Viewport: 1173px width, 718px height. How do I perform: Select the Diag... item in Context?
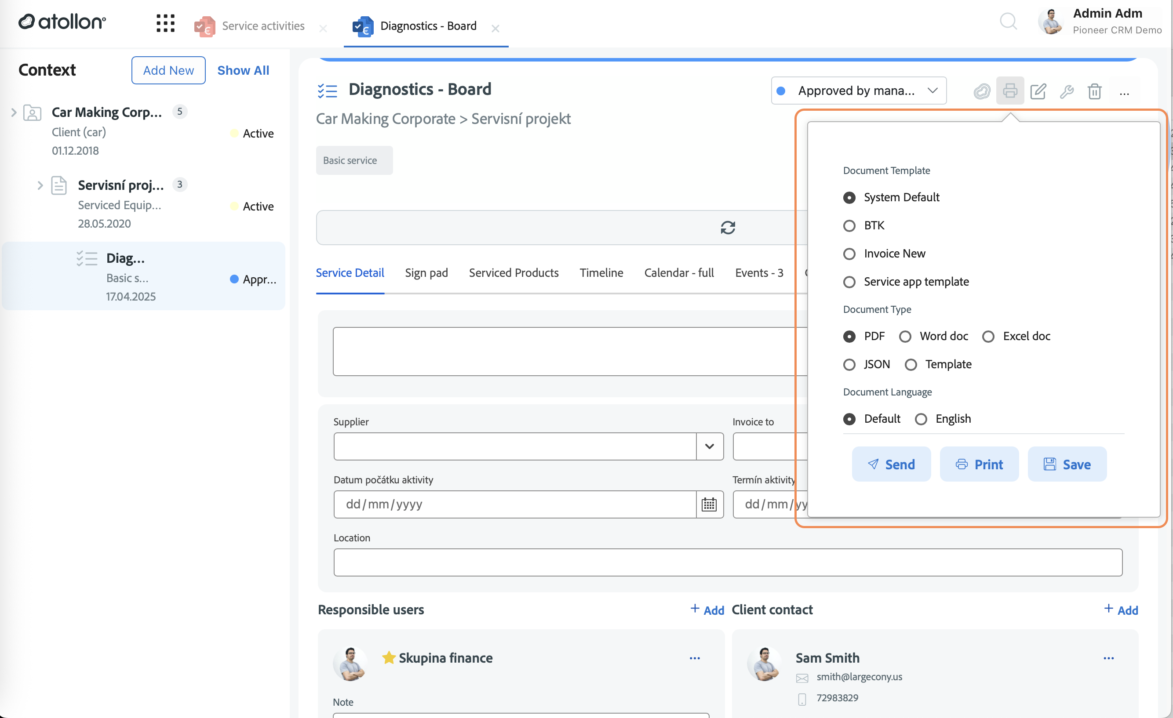(x=143, y=276)
